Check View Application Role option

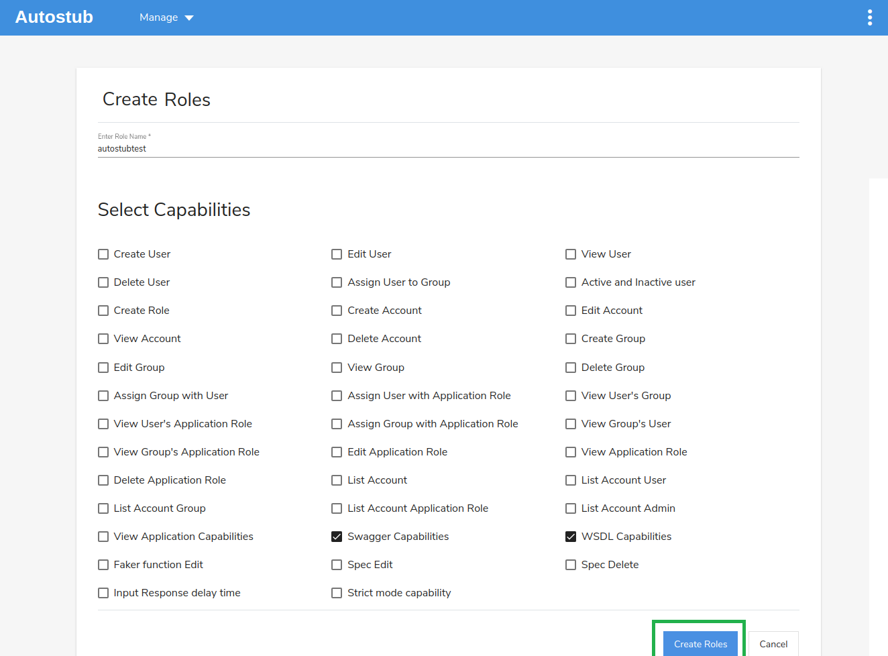pos(571,452)
